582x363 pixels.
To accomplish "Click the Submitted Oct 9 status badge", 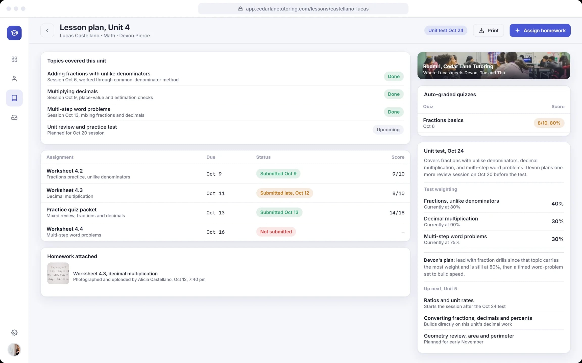I will (278, 174).
